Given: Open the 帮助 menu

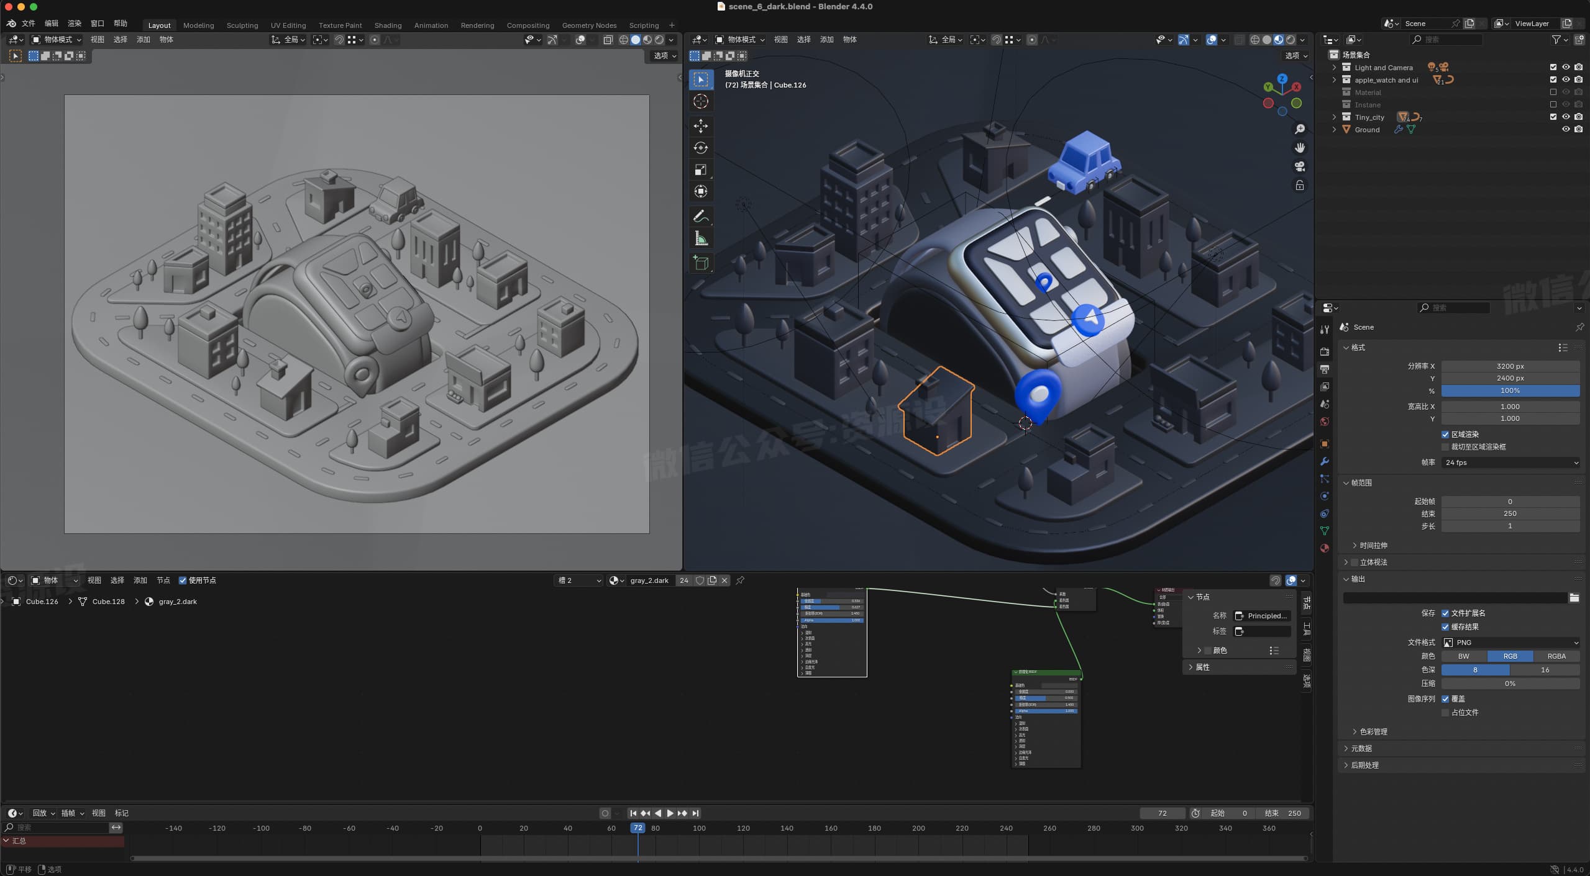Looking at the screenshot, I should (x=121, y=24).
